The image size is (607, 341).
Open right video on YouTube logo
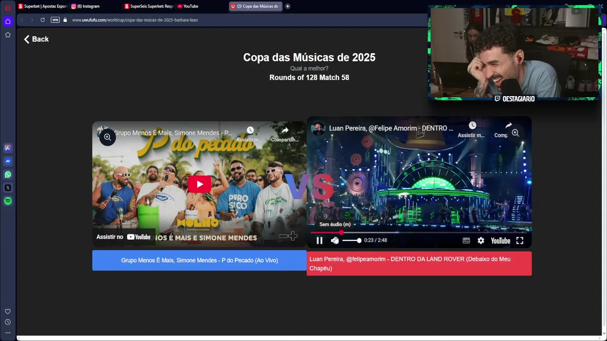tap(500, 241)
